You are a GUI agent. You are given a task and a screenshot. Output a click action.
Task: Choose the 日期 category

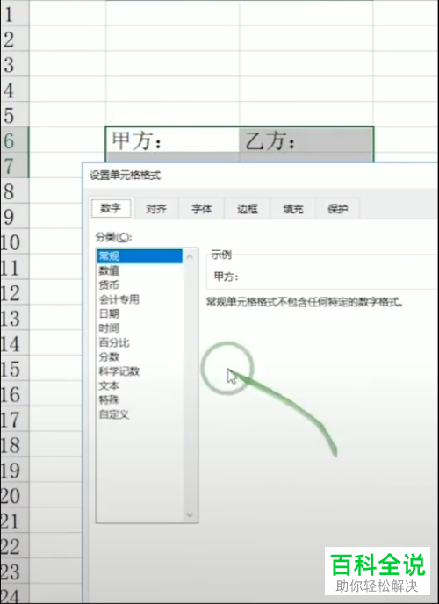pyautogui.click(x=140, y=313)
